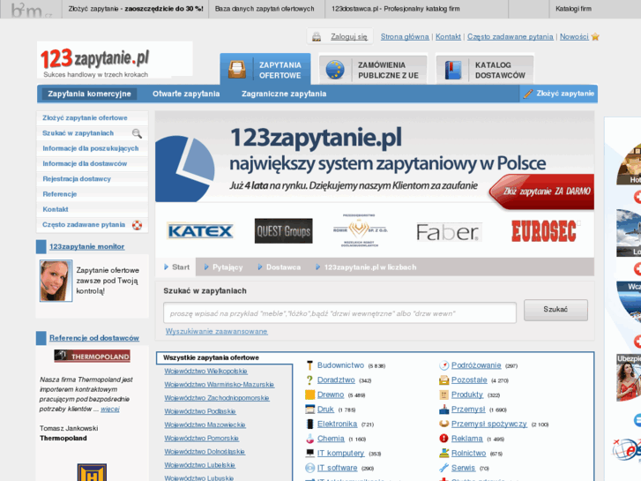Open Województwo Mazowieckie link
The image size is (641, 481).
pos(205,425)
